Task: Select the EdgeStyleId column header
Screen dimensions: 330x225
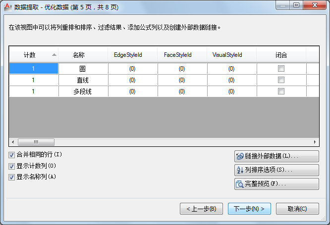Action: (133, 55)
